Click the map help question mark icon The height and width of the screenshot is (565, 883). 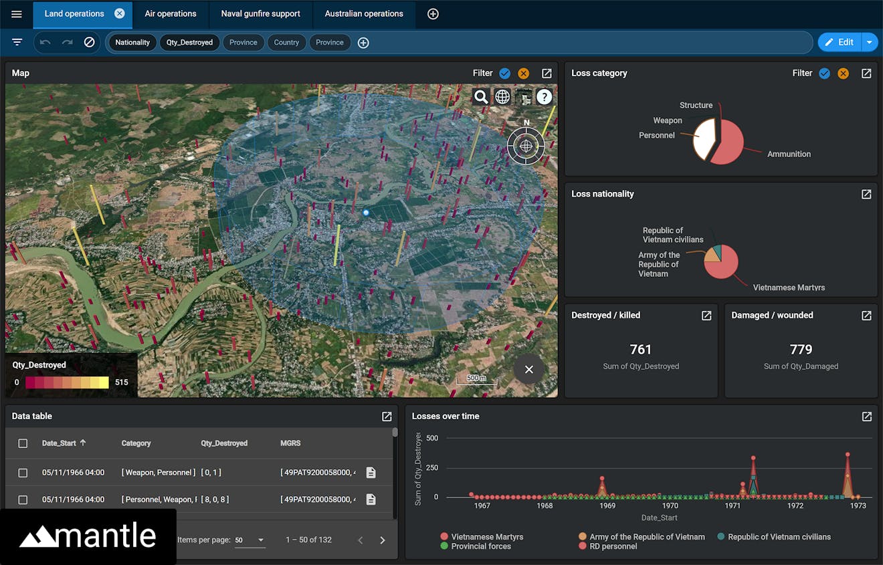[545, 97]
